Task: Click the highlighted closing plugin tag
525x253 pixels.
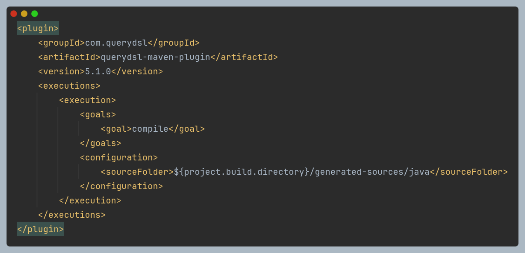Action: (40, 229)
